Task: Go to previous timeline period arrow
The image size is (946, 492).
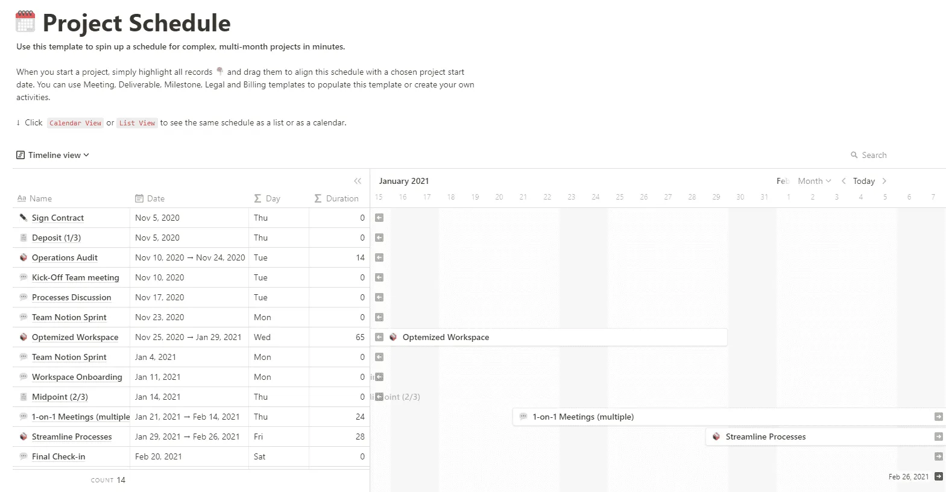Action: tap(844, 181)
